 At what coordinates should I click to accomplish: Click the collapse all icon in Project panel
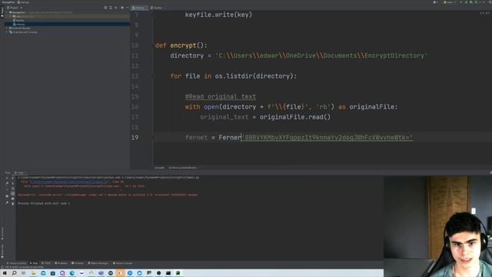click(116, 8)
